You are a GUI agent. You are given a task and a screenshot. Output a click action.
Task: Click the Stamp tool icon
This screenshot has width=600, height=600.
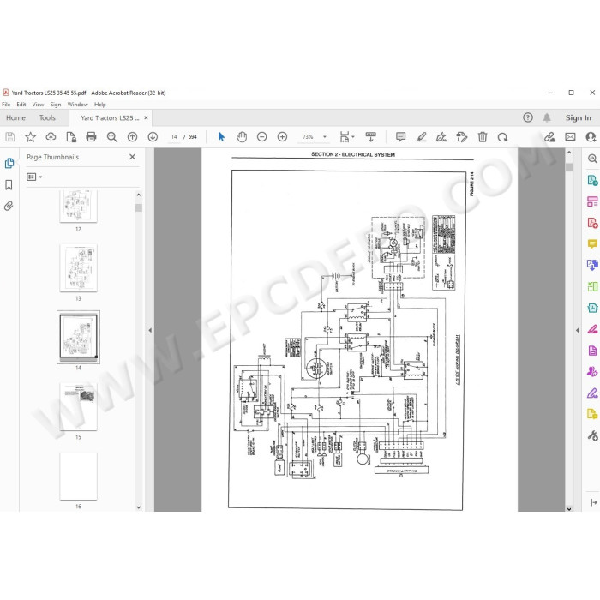pos(462,136)
